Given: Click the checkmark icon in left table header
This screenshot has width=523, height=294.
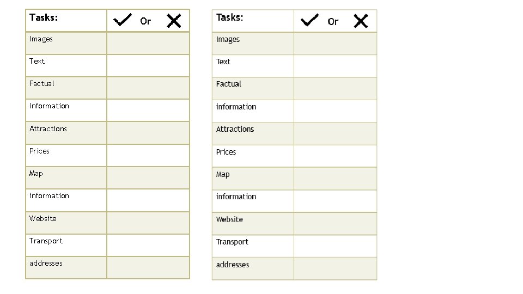Looking at the screenshot, I should coord(123,20).
